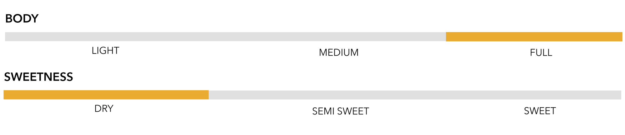Click the far right end of Sweetness bar
The width and height of the screenshot is (625, 135).
tap(620, 95)
